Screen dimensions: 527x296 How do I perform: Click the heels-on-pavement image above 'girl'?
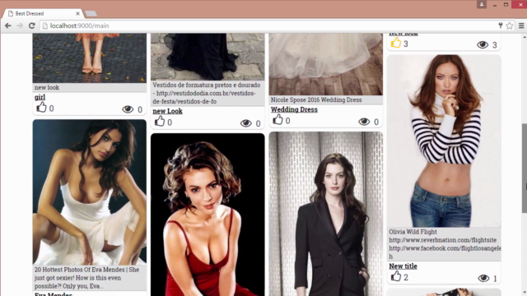click(90, 58)
